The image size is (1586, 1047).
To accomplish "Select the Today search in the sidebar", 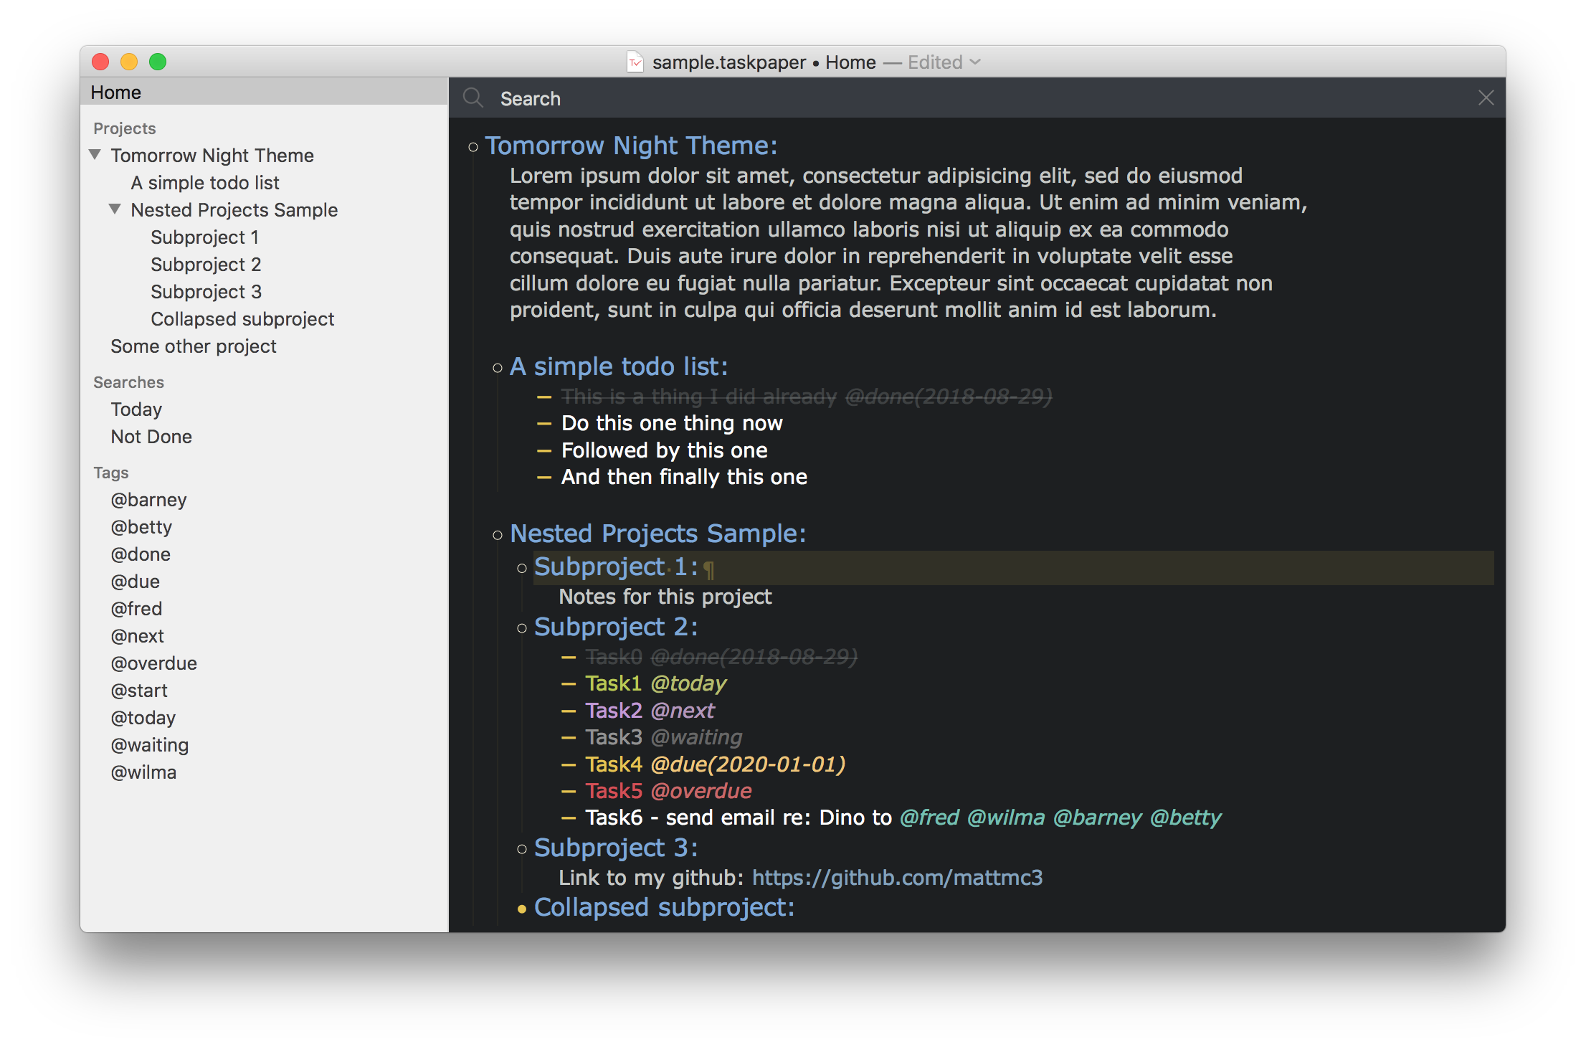I will pos(136,409).
